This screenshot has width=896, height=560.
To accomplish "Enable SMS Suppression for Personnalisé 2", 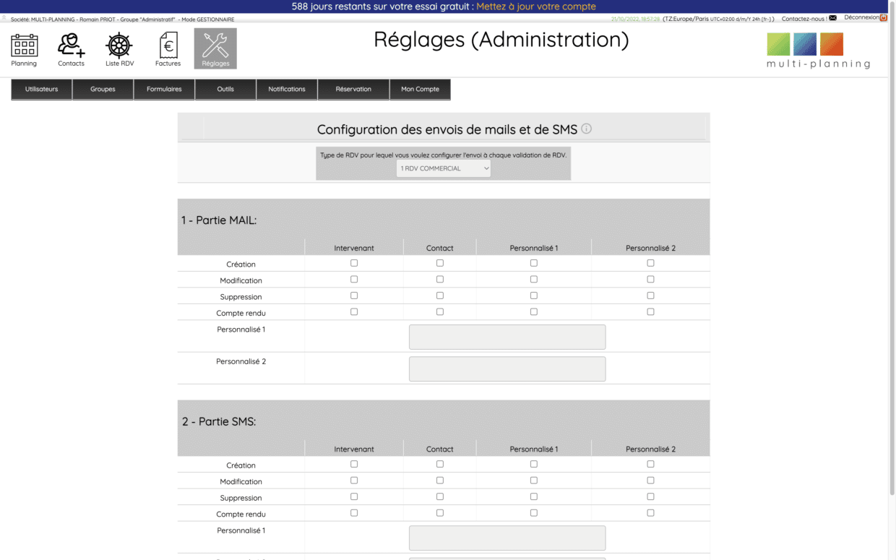I will (650, 496).
